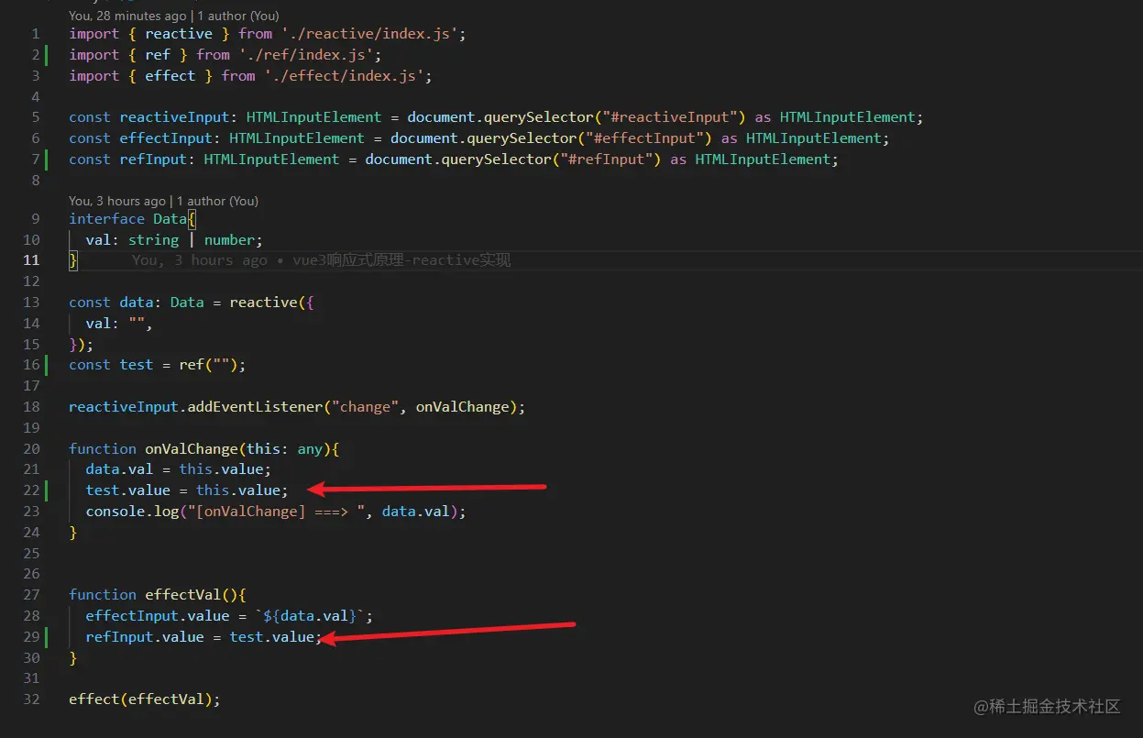Viewport: 1143px width, 738px height.
Task: Click the "#reactiveInput" selector string
Action: click(x=674, y=117)
